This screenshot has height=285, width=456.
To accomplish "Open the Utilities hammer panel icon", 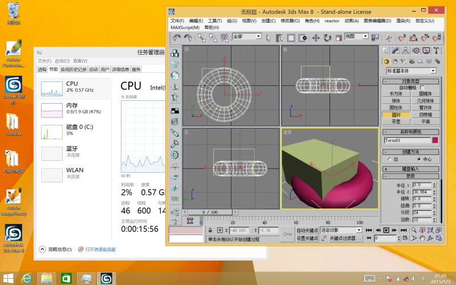I will 437,50.
